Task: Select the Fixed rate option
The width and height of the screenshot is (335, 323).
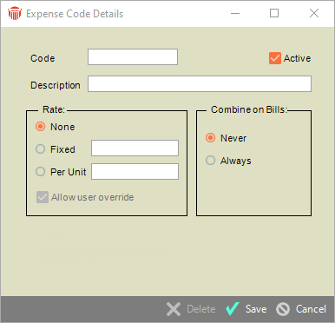Action: [x=40, y=149]
